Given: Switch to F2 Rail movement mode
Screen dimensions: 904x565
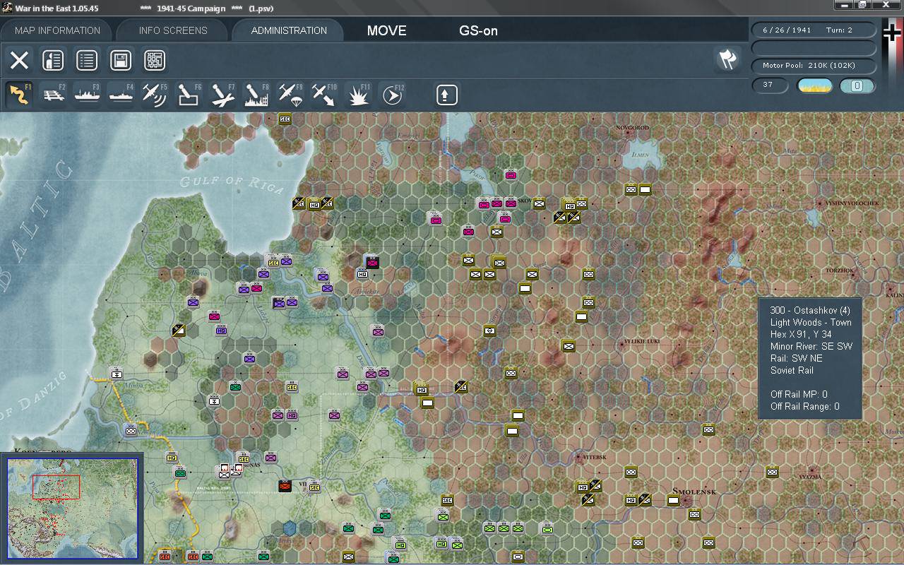Looking at the screenshot, I should [x=53, y=95].
